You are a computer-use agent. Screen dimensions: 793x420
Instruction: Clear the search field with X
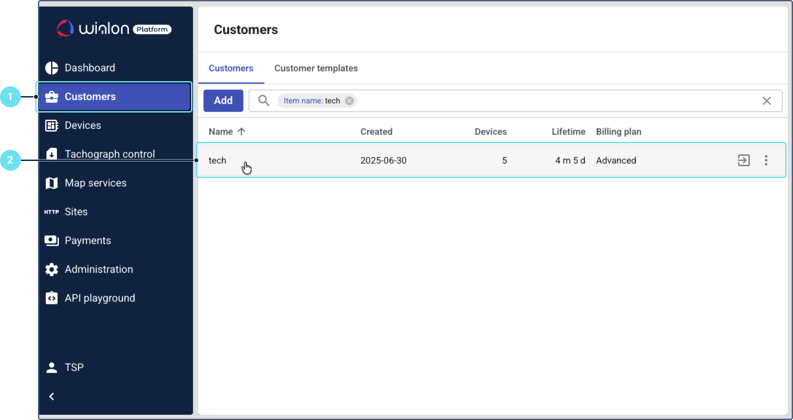767,101
